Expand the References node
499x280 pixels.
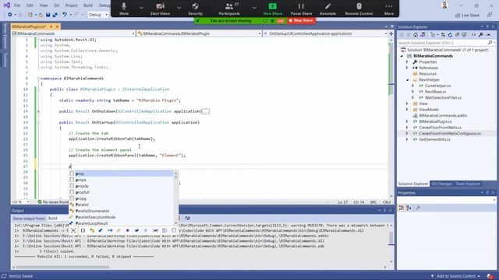[407, 68]
